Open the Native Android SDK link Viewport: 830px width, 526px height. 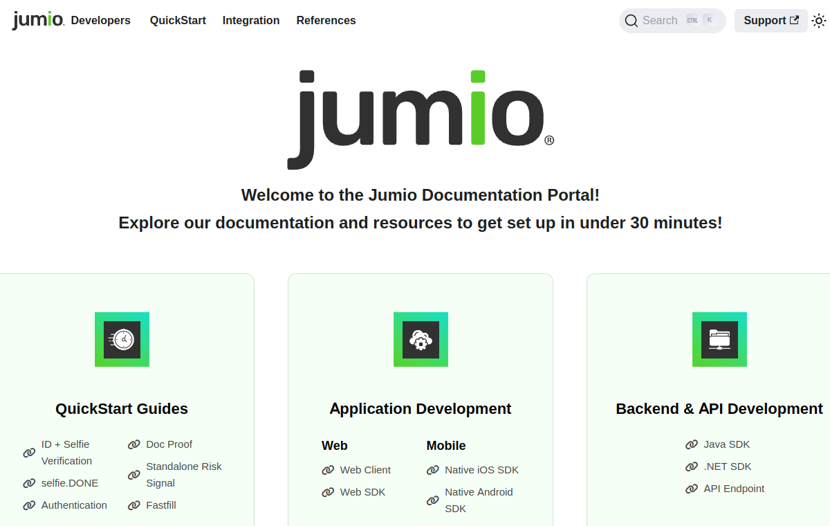click(x=479, y=500)
